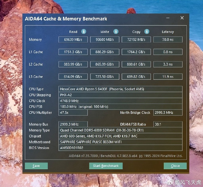Click the Copy info icon
The height and width of the screenshot is (187, 203).
click(147, 31)
